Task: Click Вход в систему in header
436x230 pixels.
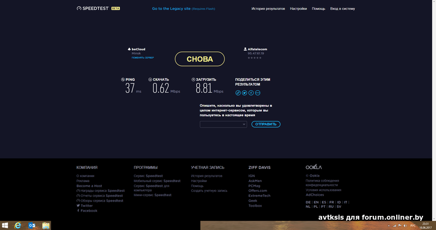Action: (x=342, y=9)
